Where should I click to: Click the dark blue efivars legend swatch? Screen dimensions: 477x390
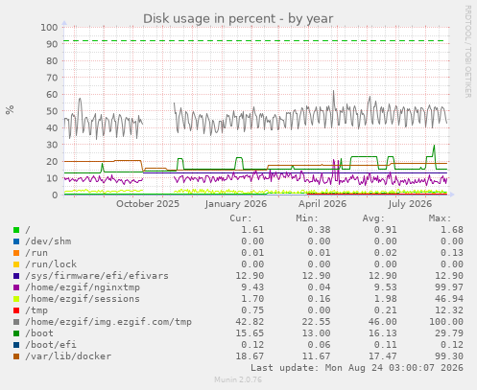click(x=16, y=276)
